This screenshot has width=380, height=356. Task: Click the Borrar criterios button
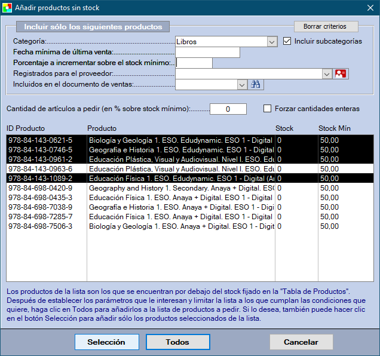pos(325,27)
